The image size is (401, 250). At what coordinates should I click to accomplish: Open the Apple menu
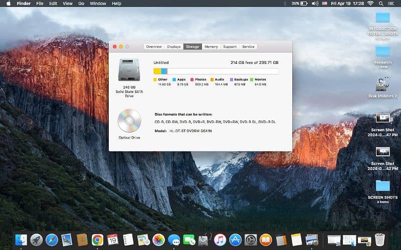coord(8,3)
